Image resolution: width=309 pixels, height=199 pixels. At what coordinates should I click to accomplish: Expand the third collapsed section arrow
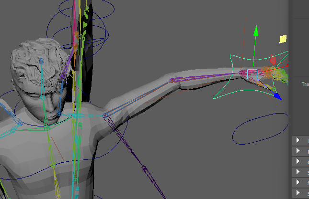click(298, 161)
